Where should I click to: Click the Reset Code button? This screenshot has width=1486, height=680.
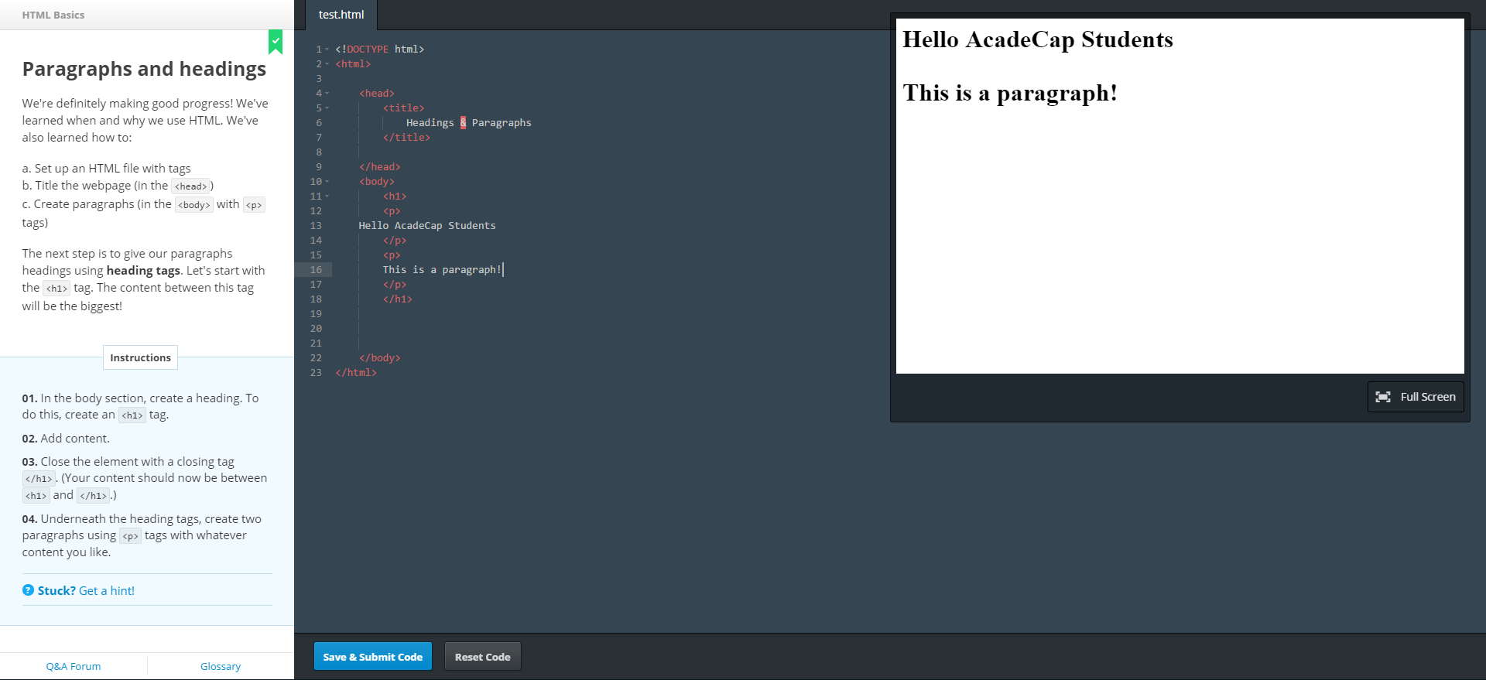pos(482,657)
